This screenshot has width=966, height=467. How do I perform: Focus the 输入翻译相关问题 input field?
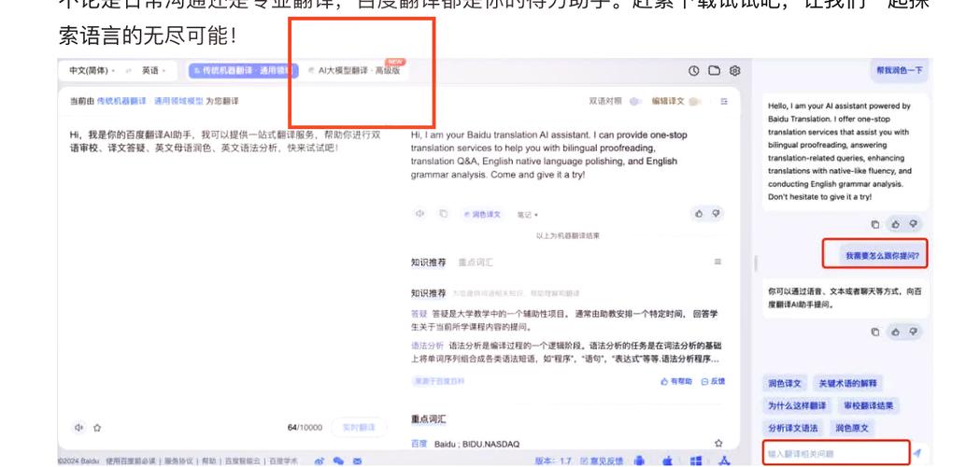[835, 453]
